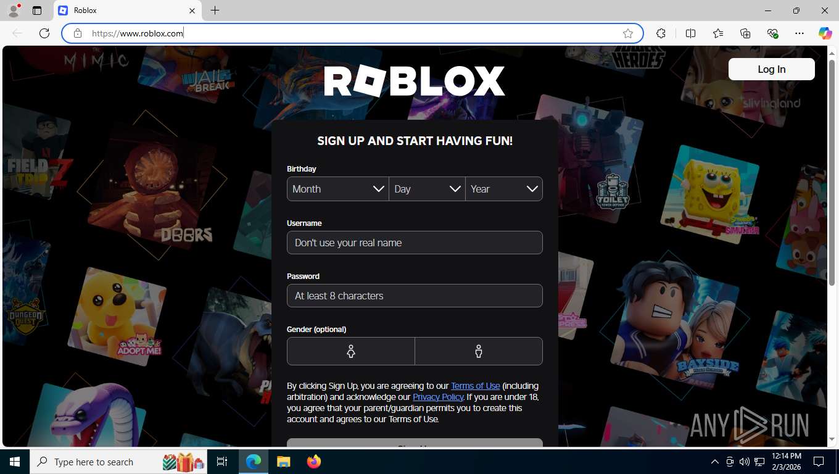Open the tab actions menu icon

[x=37, y=10]
